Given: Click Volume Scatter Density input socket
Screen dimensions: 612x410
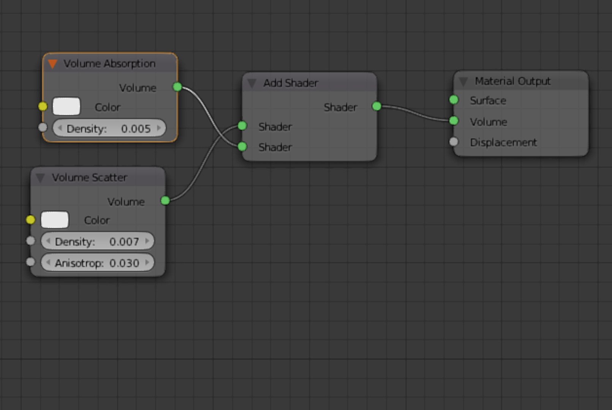Looking at the screenshot, I should [31, 241].
